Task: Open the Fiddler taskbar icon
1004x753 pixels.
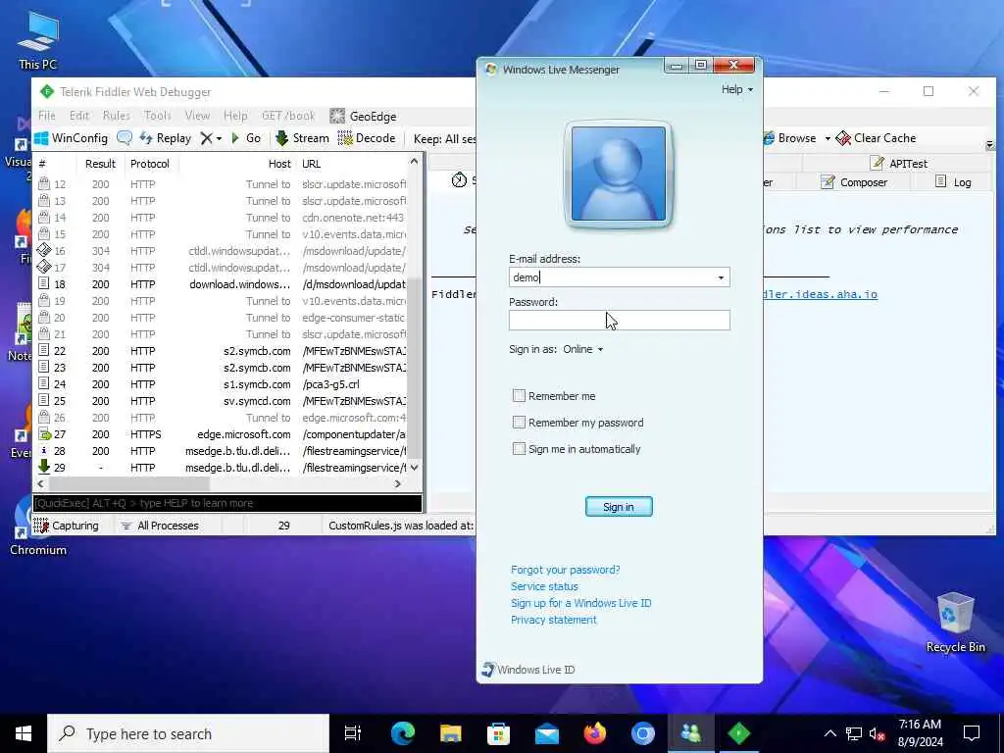Action: (x=739, y=733)
